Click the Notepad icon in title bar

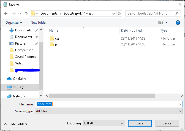[5, 4]
